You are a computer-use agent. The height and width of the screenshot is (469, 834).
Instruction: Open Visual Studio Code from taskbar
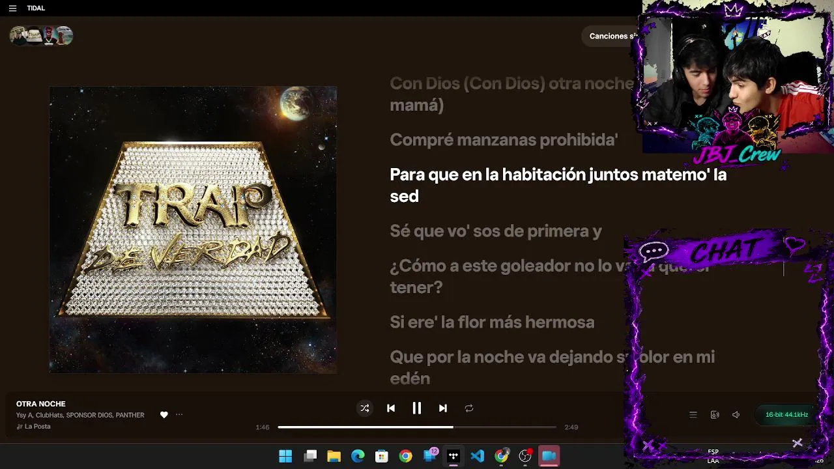click(478, 456)
